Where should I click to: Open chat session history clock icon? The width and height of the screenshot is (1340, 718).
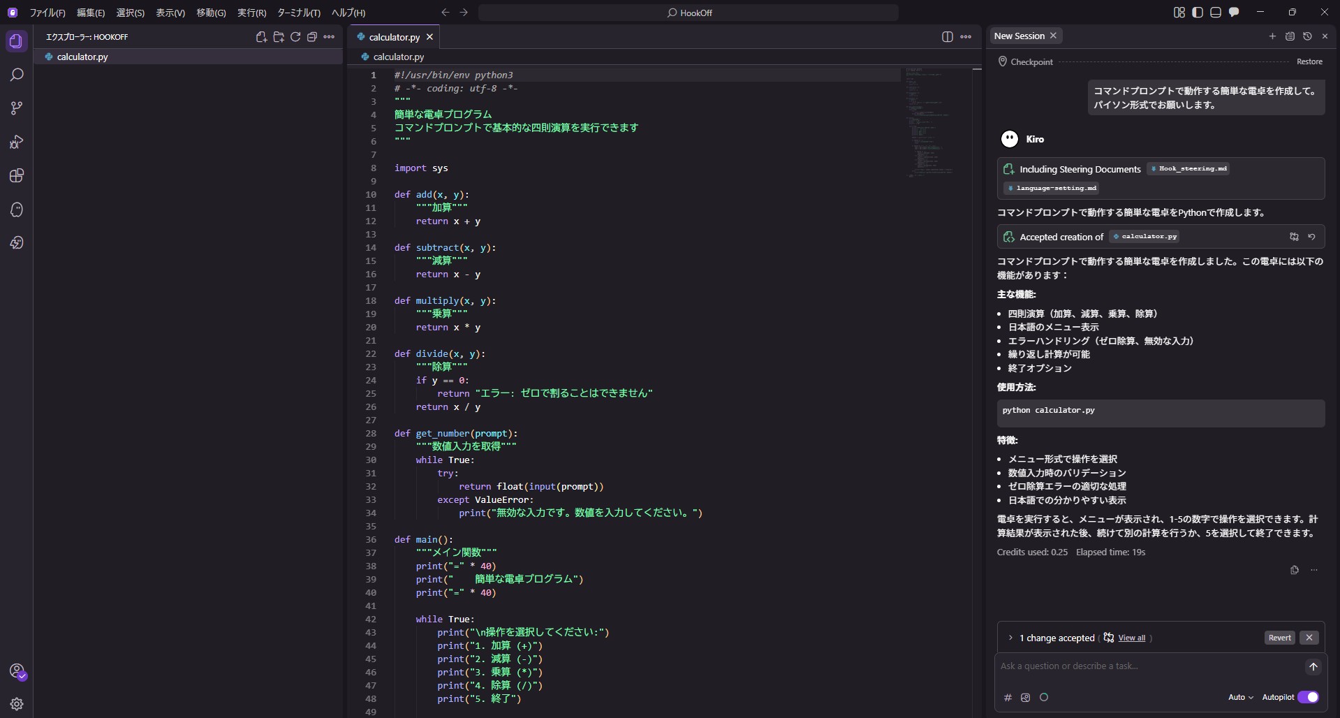[1307, 36]
